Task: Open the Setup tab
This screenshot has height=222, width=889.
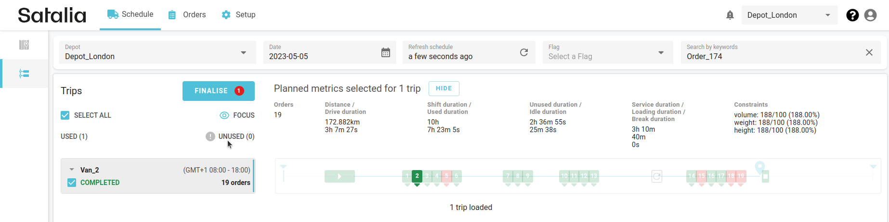Action: 238,15
